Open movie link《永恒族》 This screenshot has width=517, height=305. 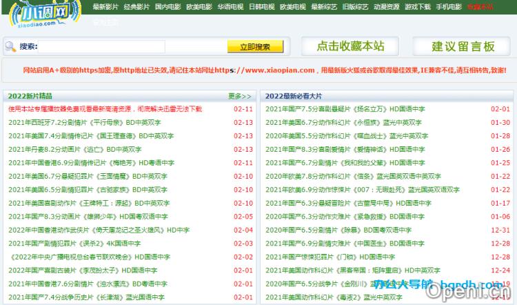[343, 122]
